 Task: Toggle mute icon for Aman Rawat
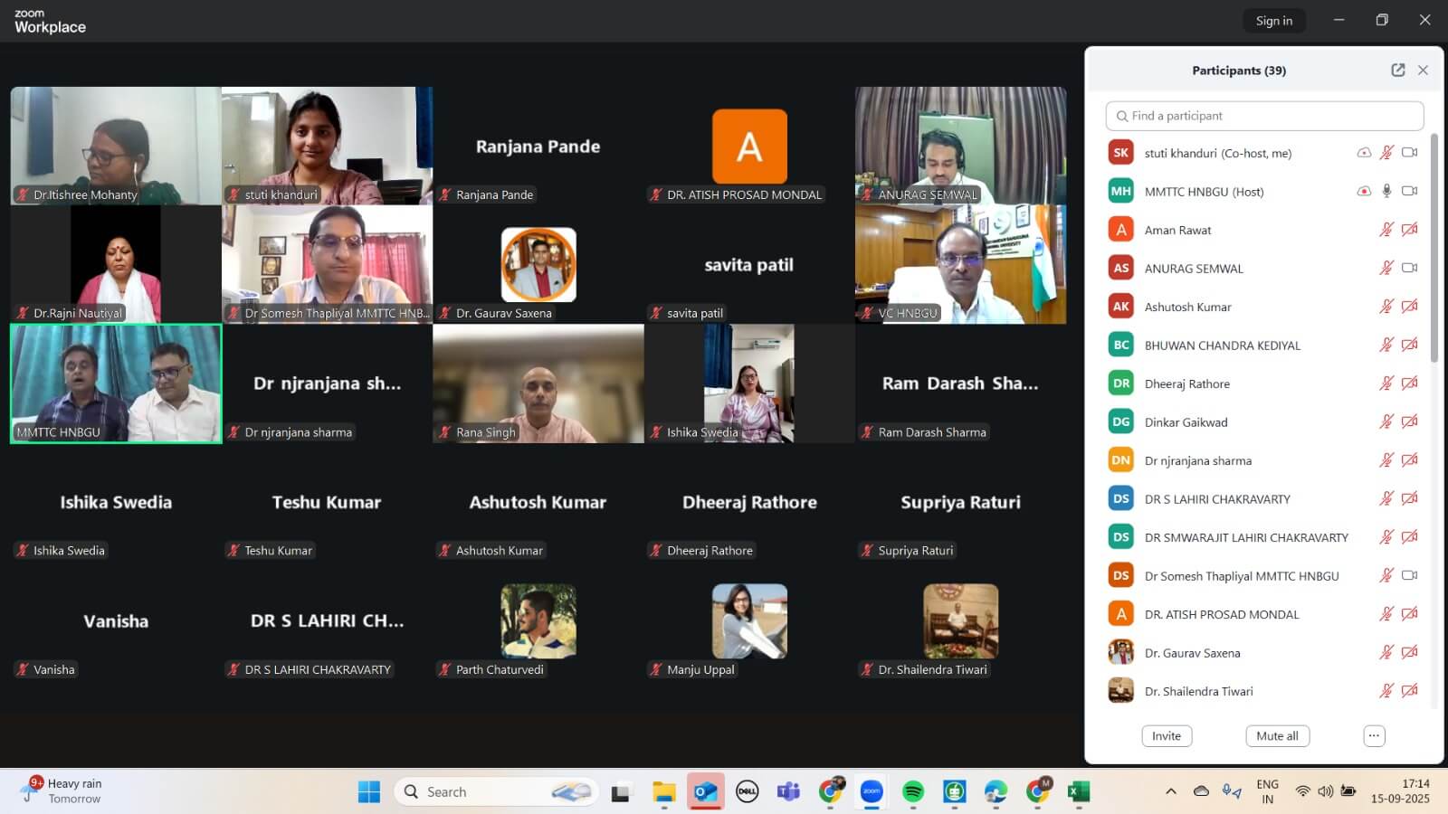tap(1386, 230)
